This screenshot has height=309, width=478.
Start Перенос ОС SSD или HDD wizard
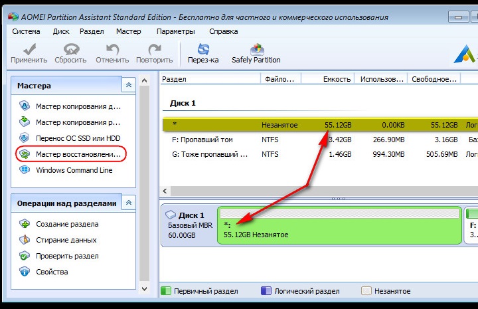[x=78, y=138]
